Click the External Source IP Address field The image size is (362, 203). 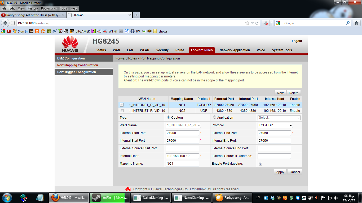pyautogui.click(x=274, y=156)
